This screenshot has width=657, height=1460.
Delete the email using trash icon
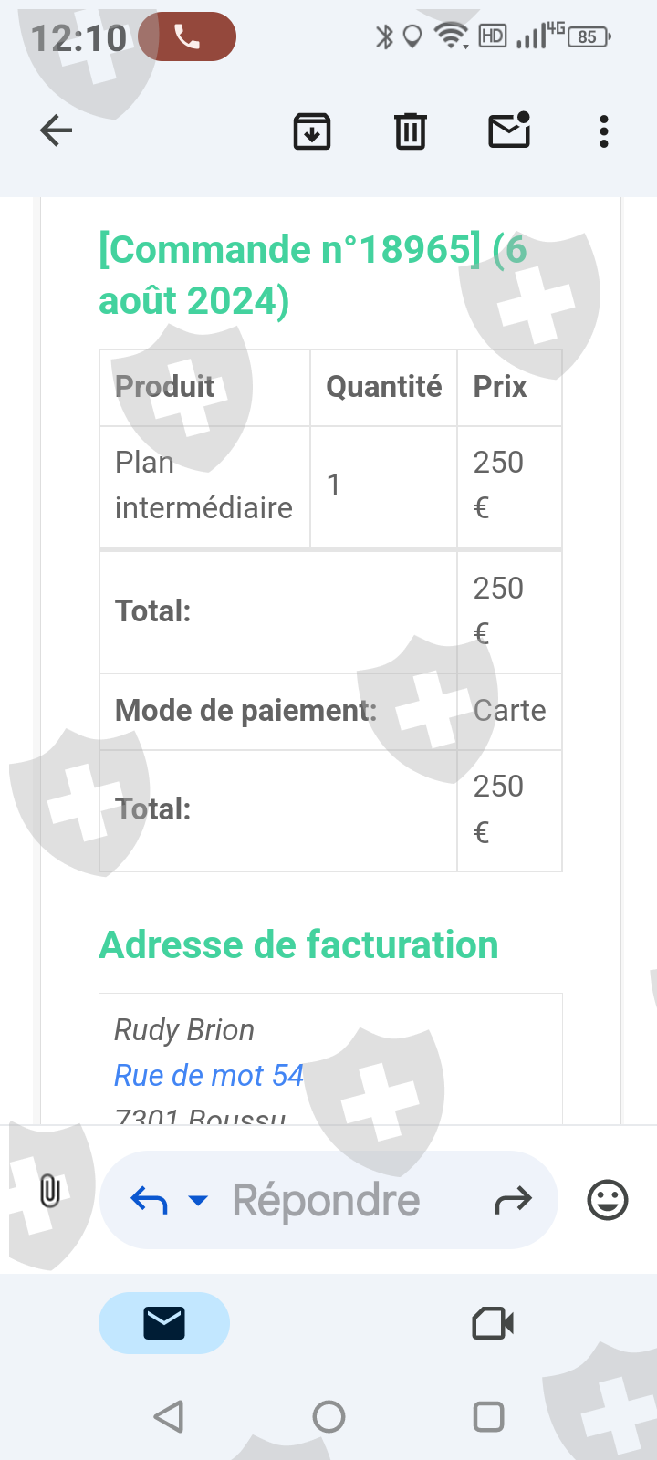411,131
